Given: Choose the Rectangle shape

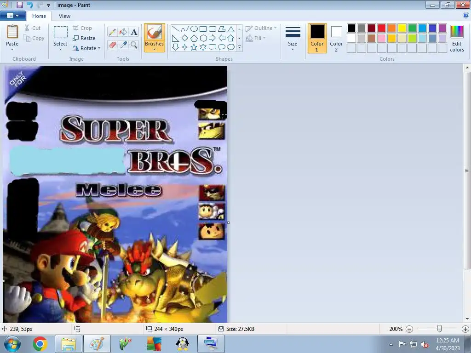Looking at the screenshot, I should 203,29.
